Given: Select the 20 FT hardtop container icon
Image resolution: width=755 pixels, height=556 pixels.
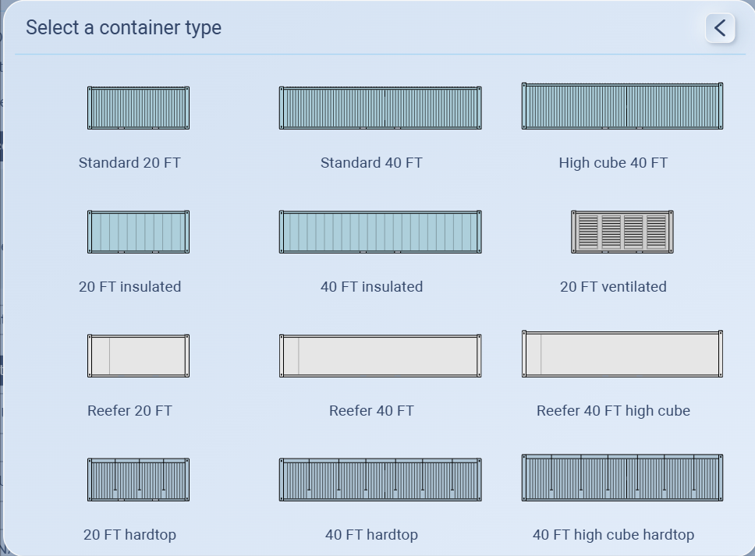Looking at the screenshot, I should point(138,480).
